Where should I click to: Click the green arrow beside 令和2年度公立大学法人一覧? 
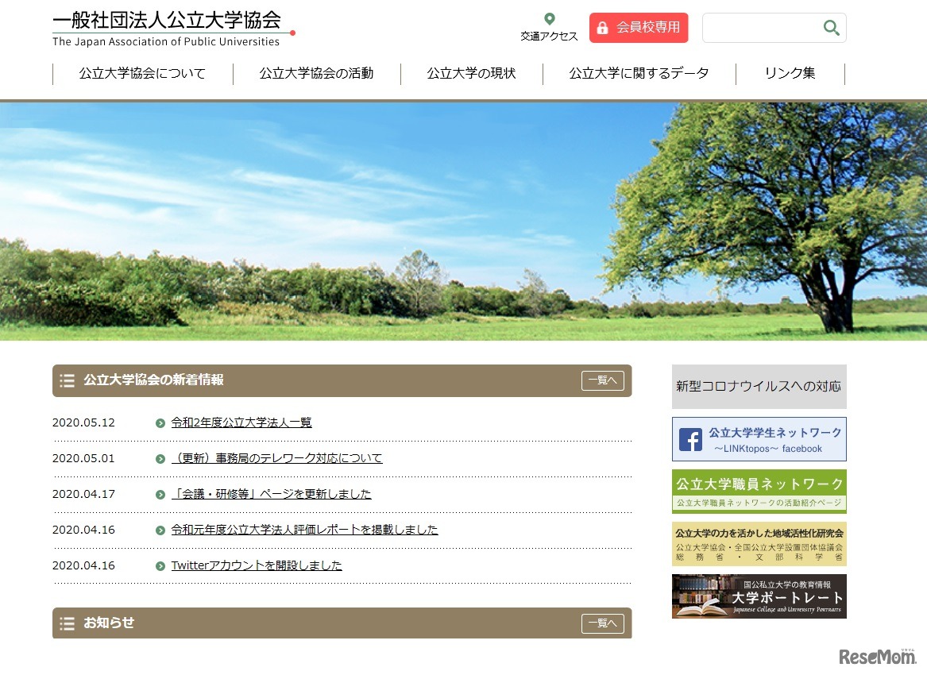tap(160, 422)
